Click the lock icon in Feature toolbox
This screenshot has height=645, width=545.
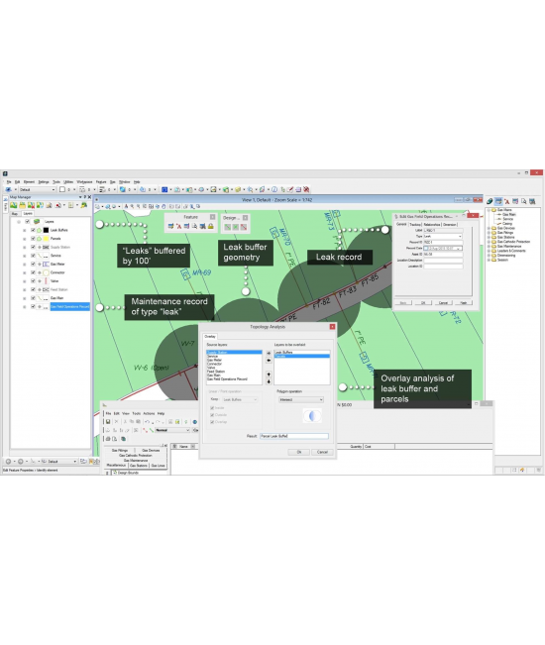211,226
